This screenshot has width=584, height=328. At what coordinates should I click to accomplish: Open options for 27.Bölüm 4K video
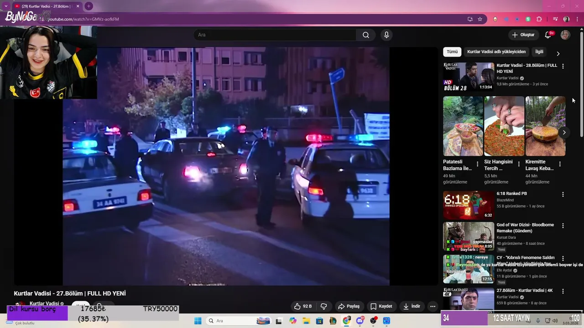tap(563, 291)
